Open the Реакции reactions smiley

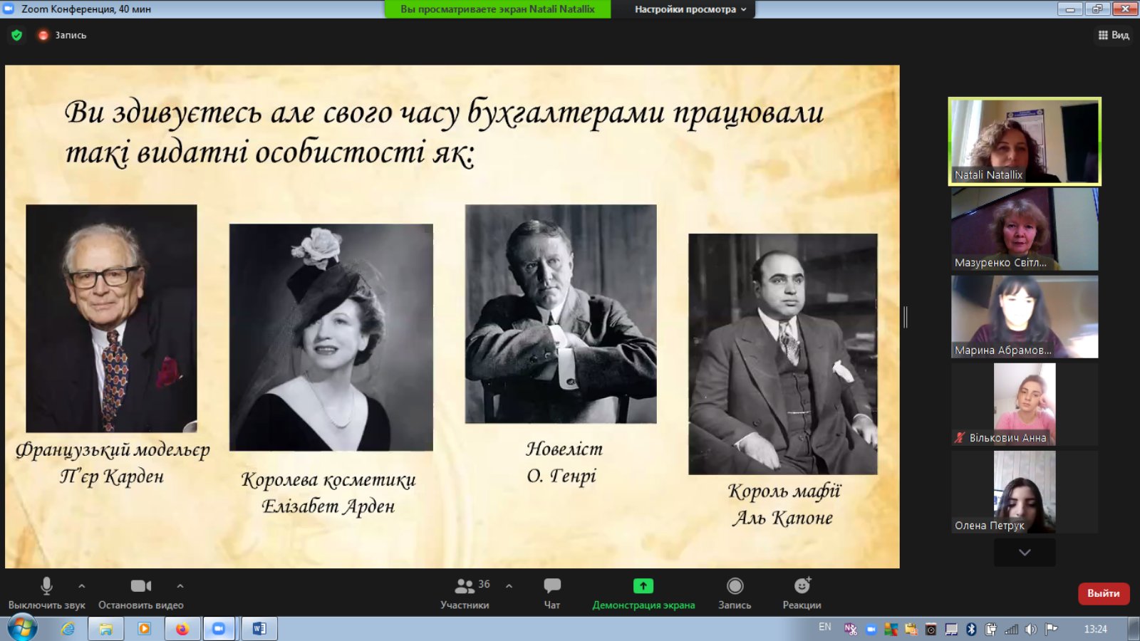pos(802,585)
